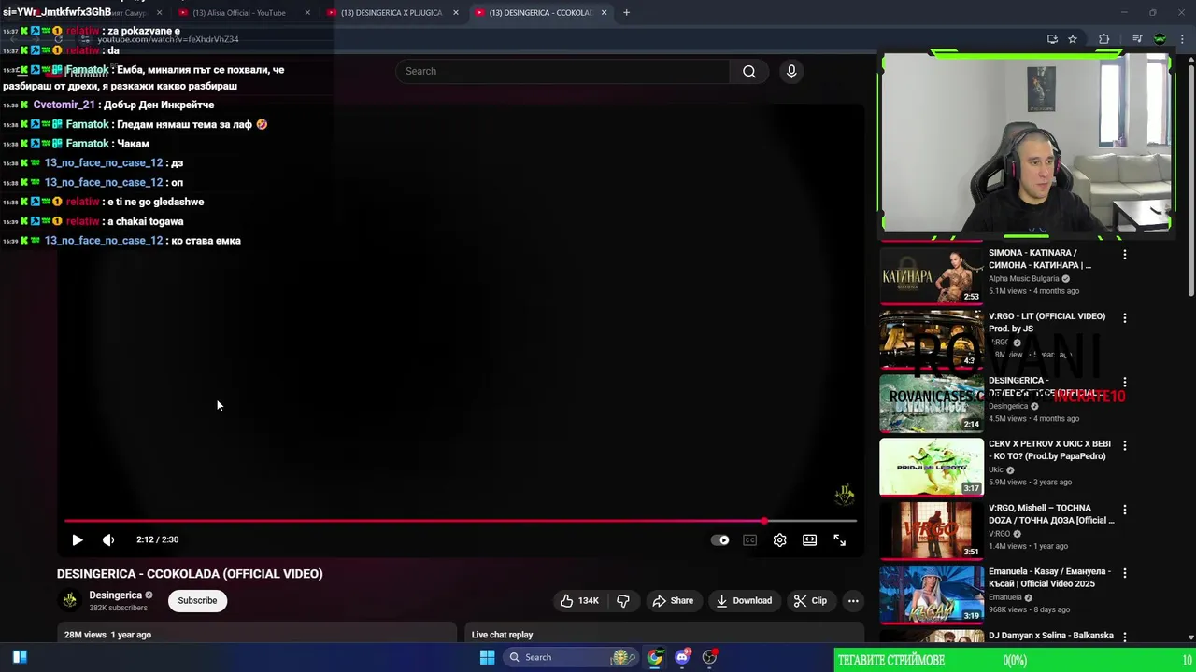The height and width of the screenshot is (672, 1196).
Task: Open video settings gear
Action: [779, 539]
